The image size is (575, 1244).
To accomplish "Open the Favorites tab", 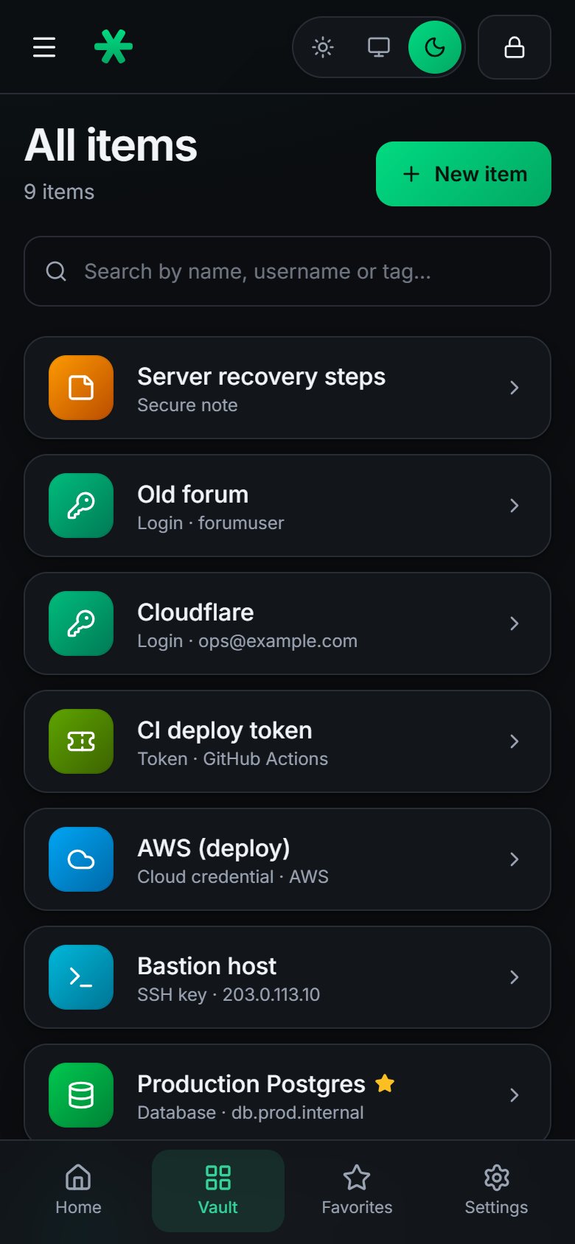I will coord(357,1190).
